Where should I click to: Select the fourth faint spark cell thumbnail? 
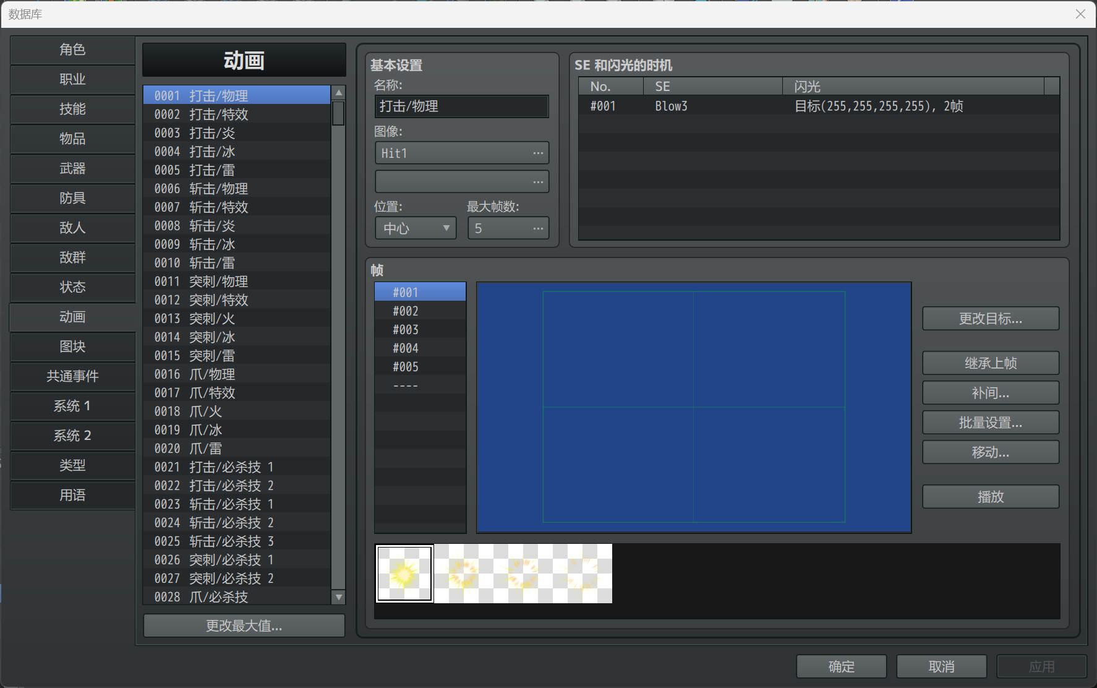[583, 574]
